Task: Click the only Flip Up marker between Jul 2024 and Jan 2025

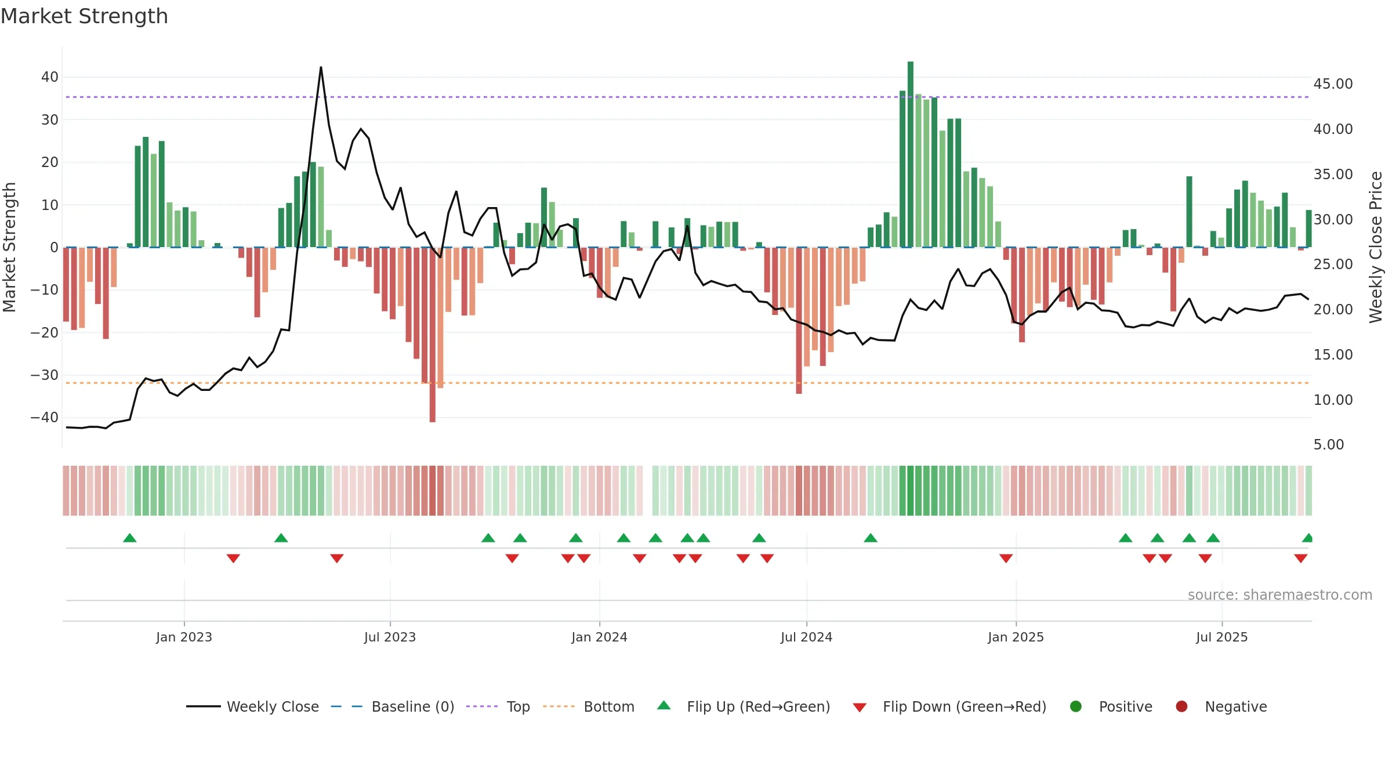Action: pos(870,538)
